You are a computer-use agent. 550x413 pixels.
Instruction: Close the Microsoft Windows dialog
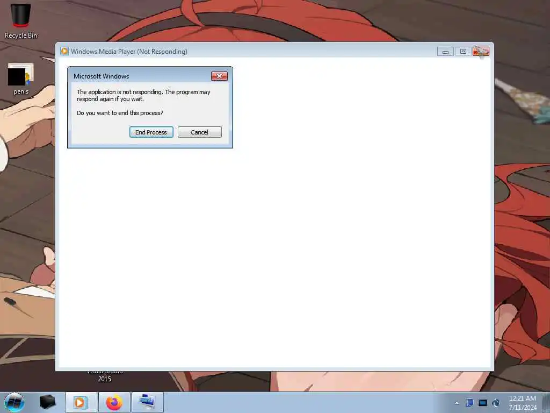coord(219,76)
